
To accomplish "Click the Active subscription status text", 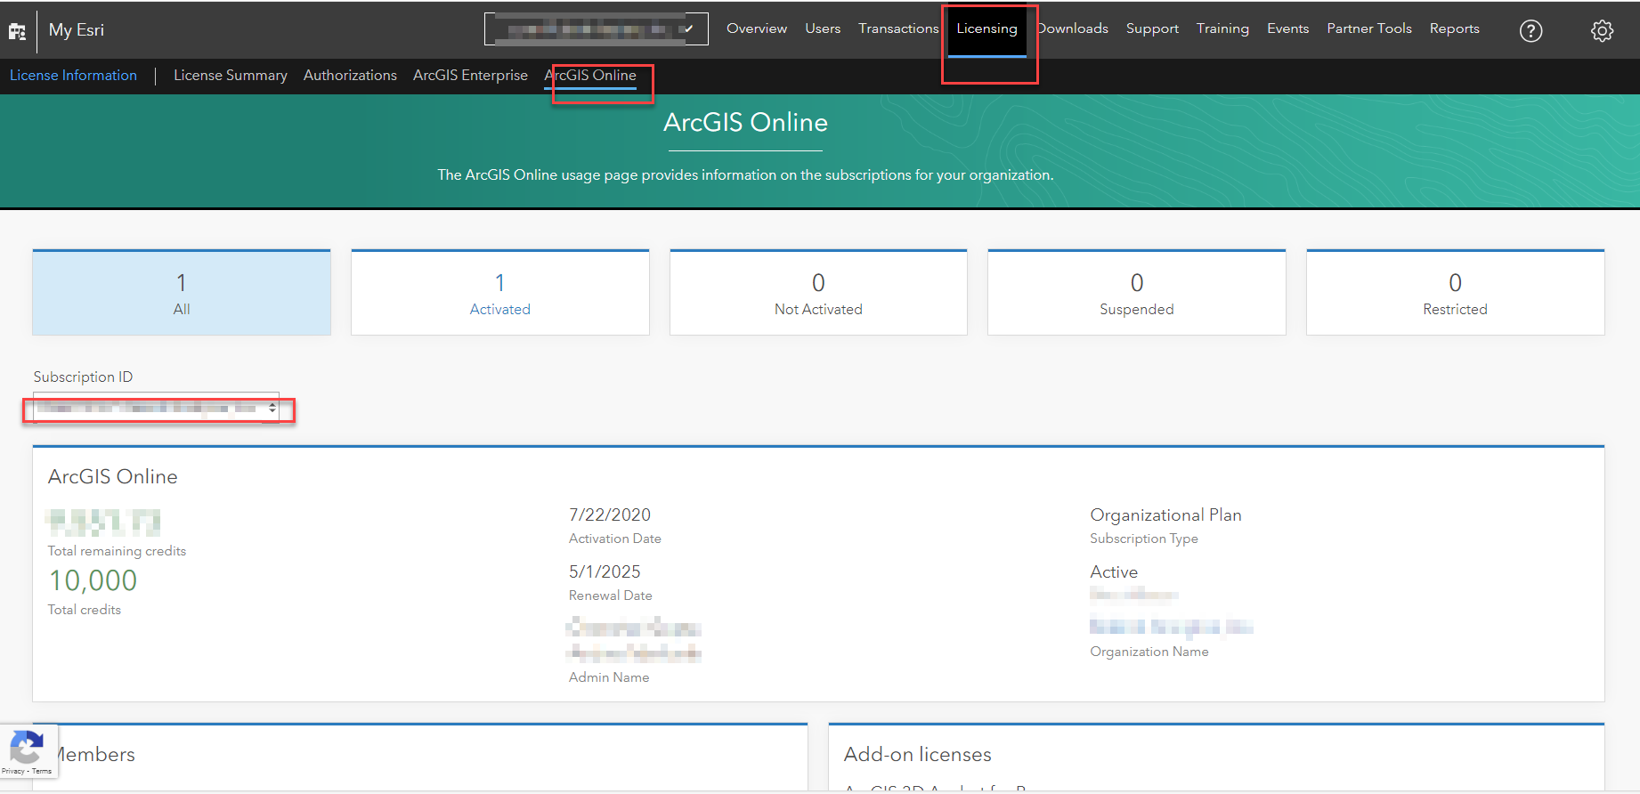I will pos(1114,572).
